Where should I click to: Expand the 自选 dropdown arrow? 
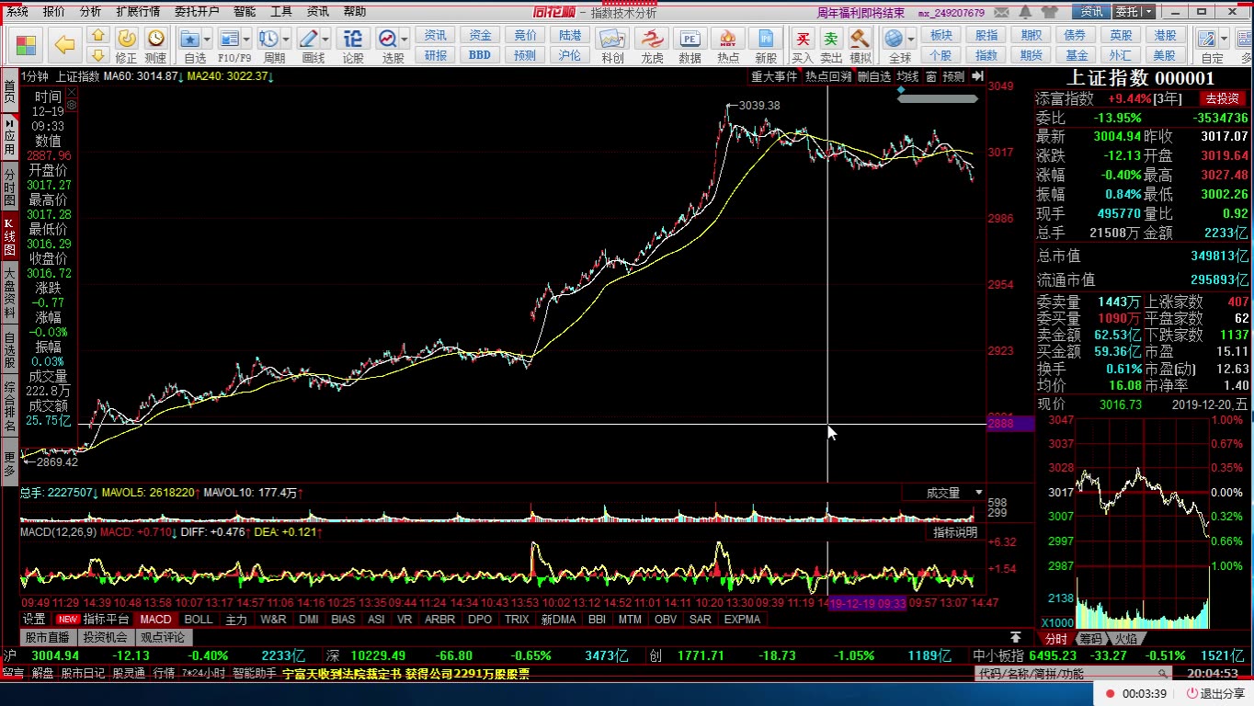[x=208, y=40]
